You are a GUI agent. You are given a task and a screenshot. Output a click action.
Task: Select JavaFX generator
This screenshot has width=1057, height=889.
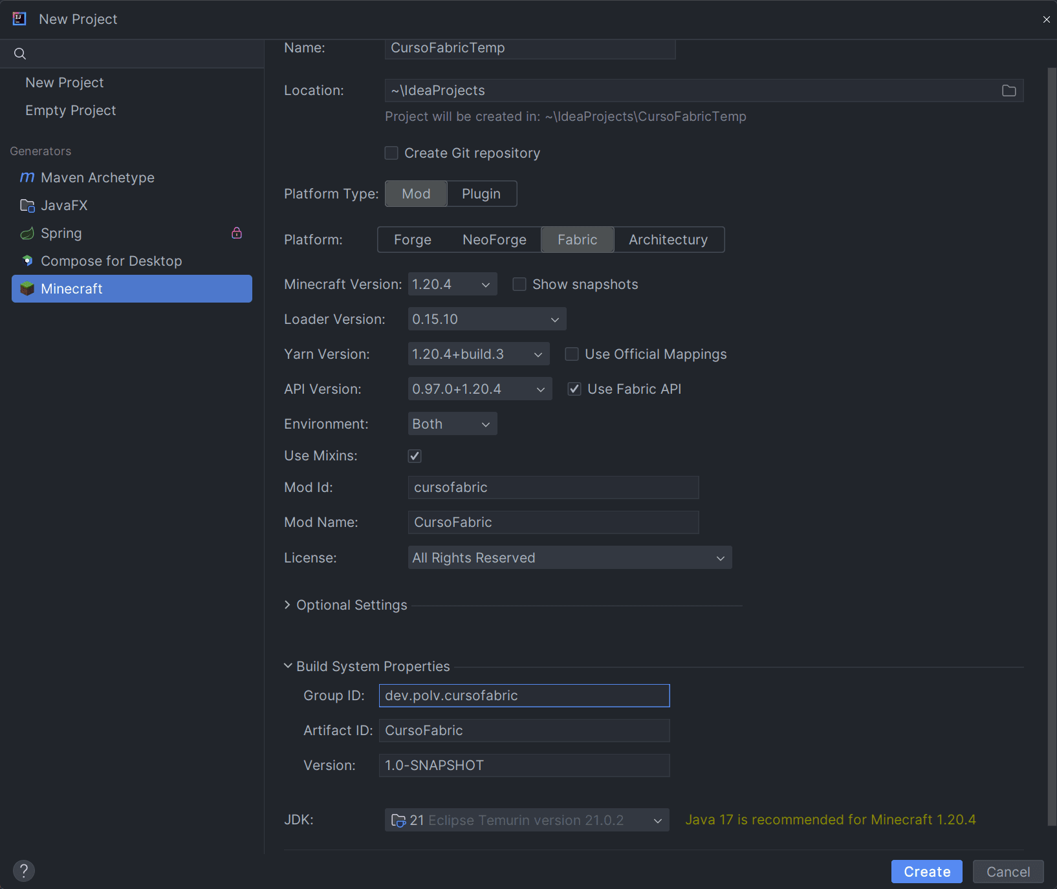point(132,206)
